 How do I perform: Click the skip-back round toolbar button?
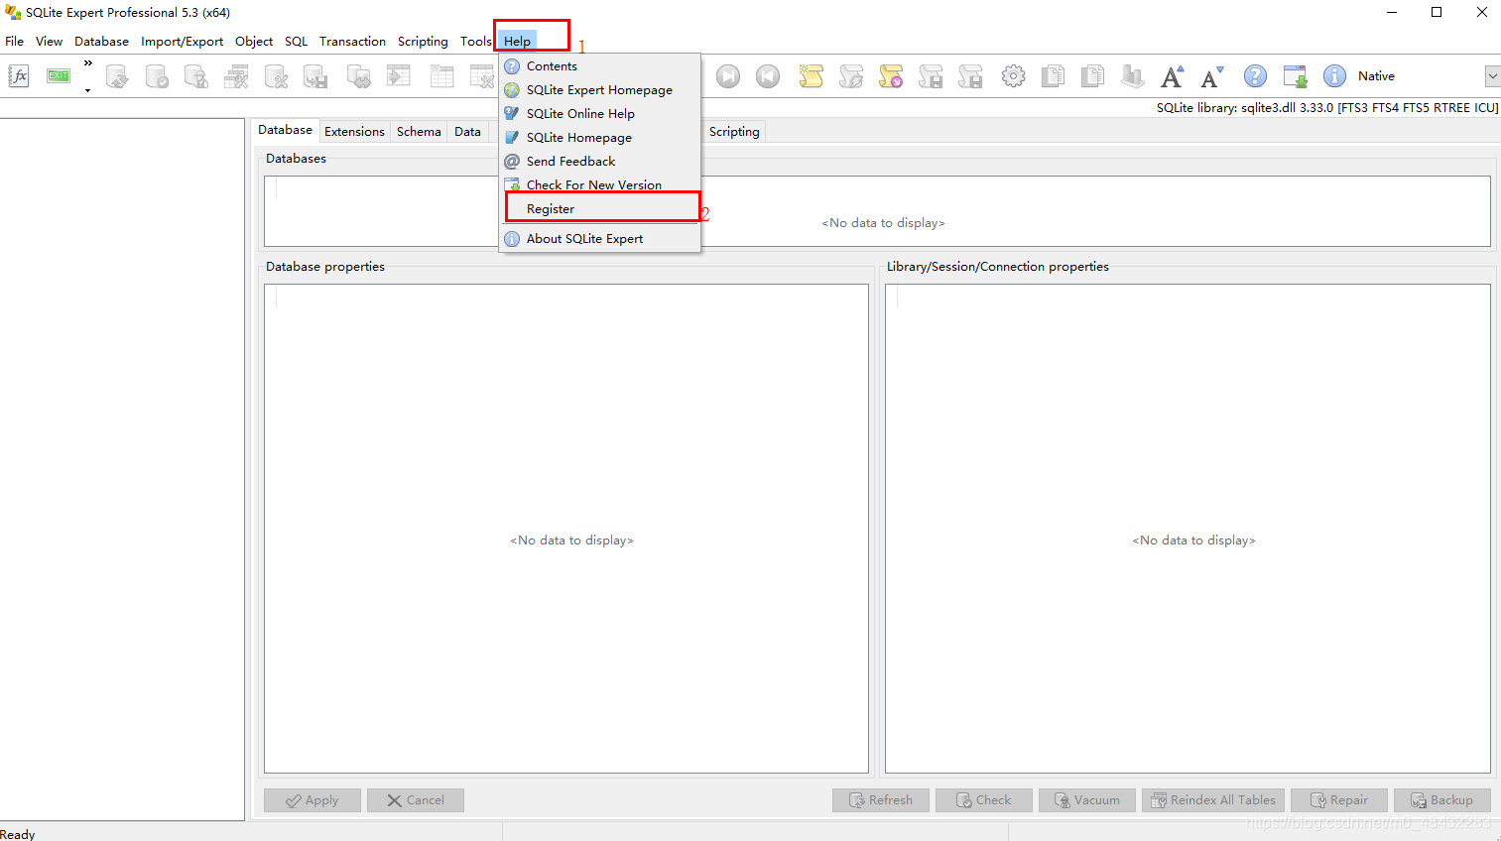(768, 76)
